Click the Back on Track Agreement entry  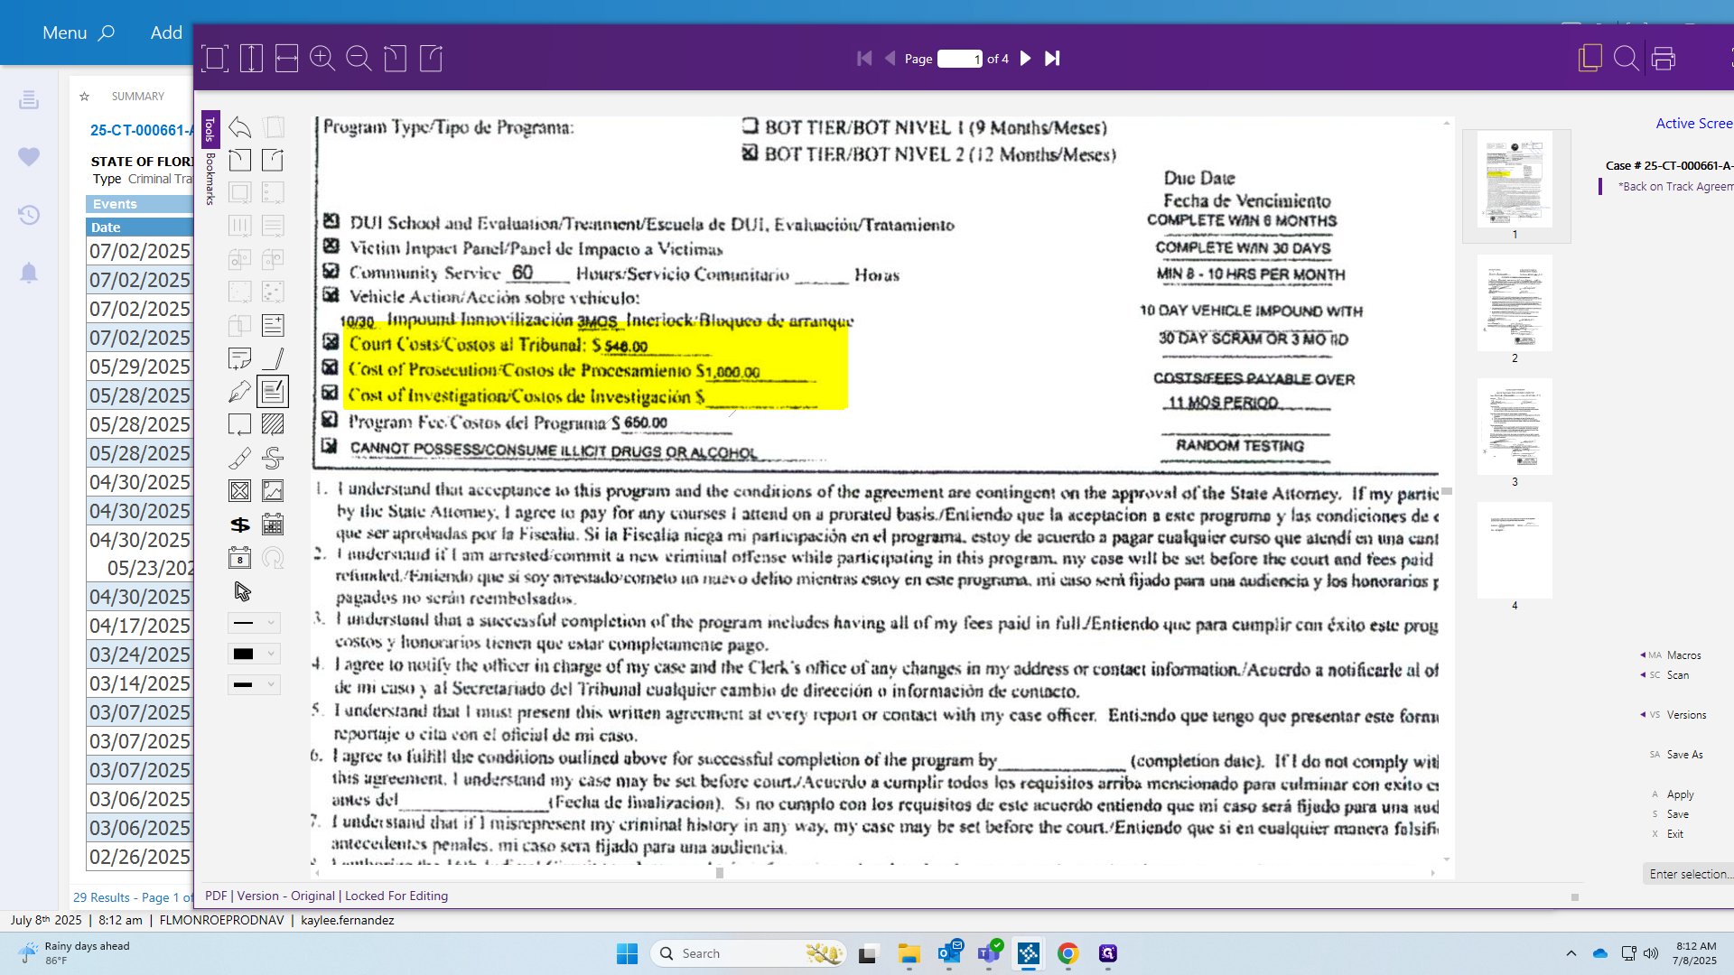[1675, 187]
